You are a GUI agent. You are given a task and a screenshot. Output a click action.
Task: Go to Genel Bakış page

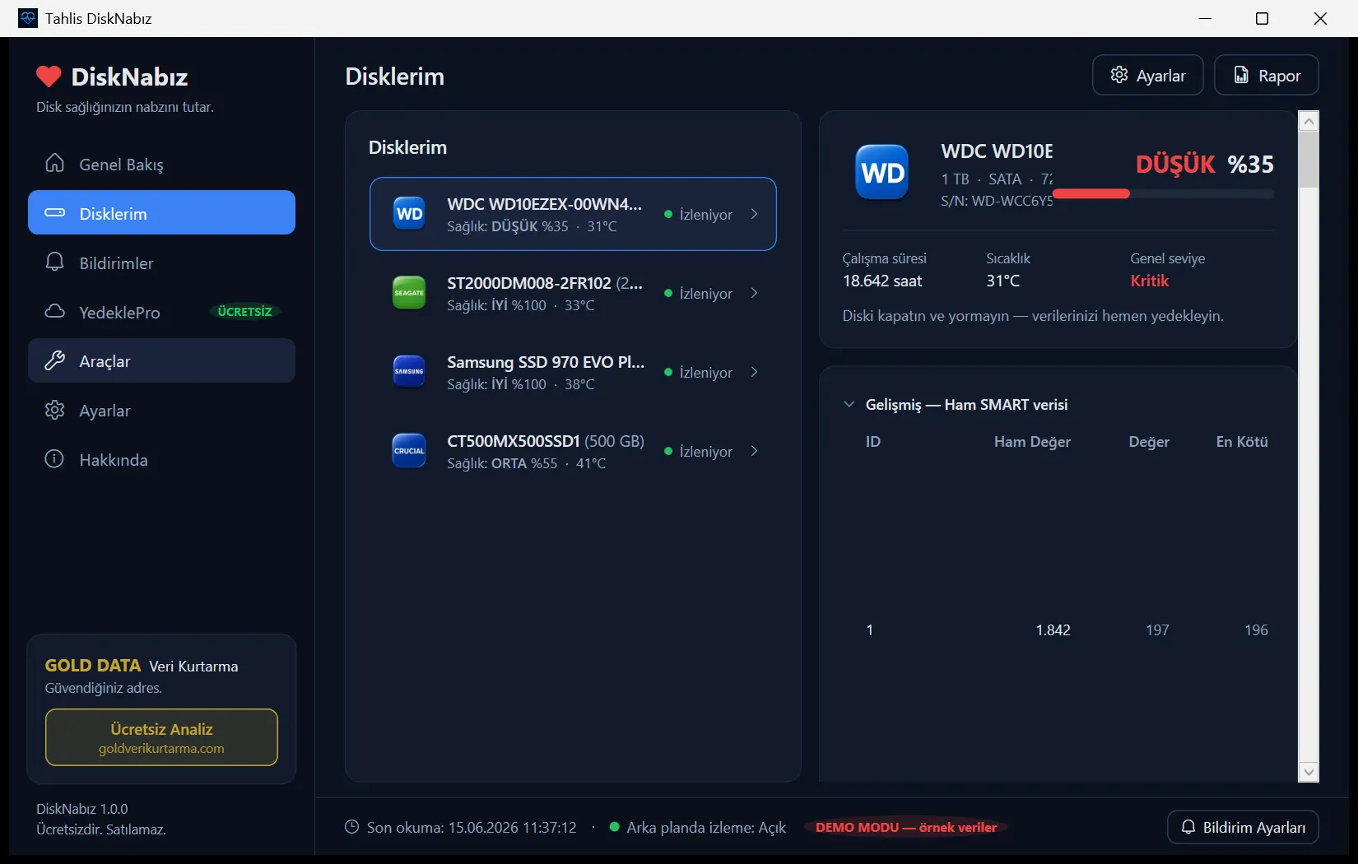tap(161, 164)
